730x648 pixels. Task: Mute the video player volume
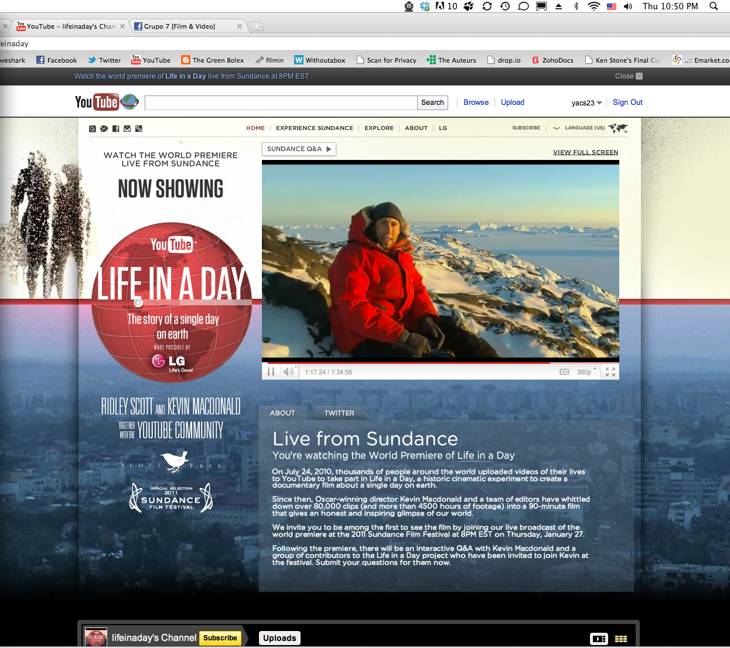[288, 371]
